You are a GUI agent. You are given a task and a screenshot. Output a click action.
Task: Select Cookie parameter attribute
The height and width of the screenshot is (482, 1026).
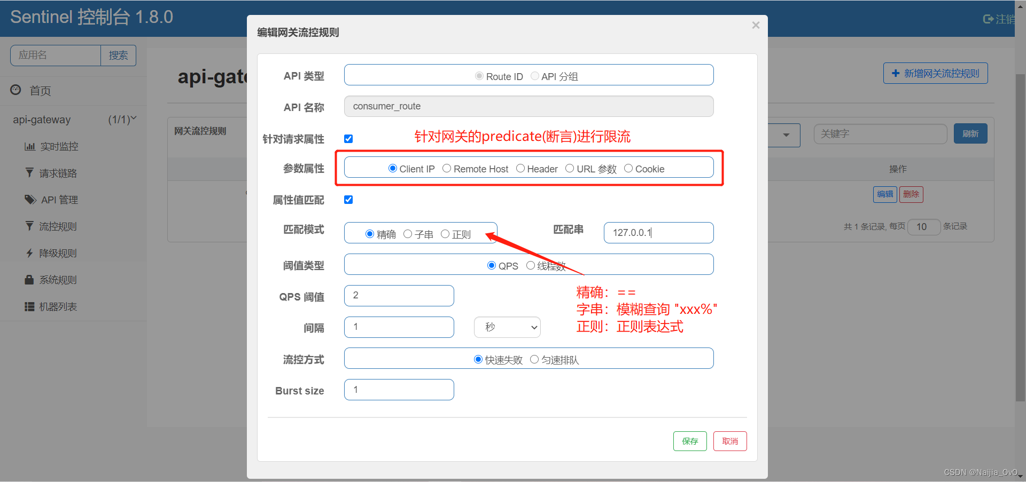tap(628, 168)
